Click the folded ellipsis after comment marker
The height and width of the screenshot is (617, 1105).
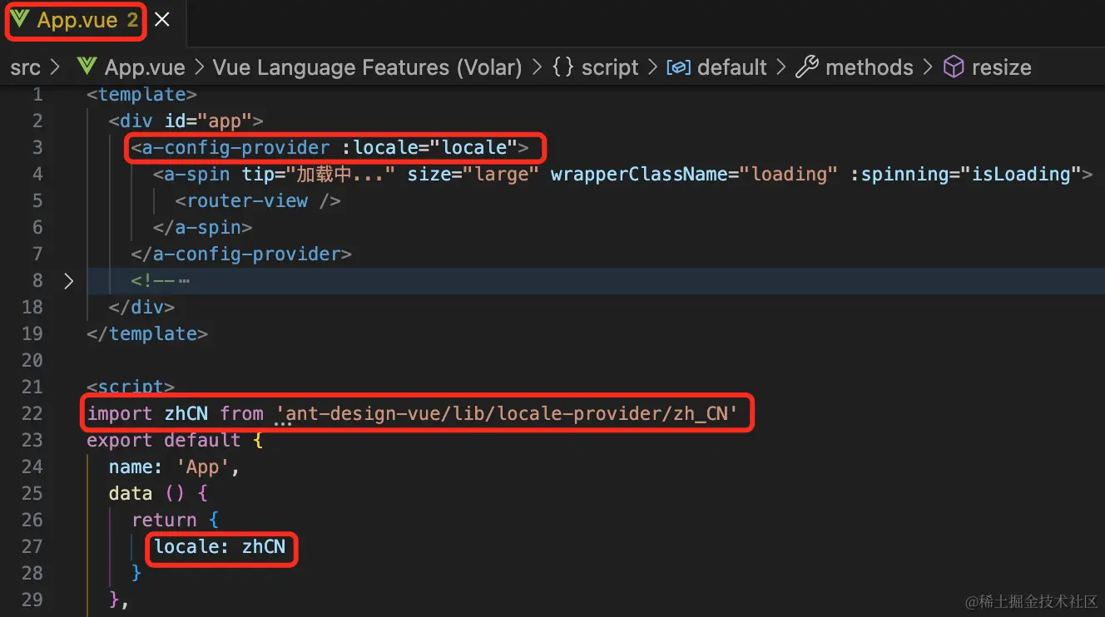184,281
